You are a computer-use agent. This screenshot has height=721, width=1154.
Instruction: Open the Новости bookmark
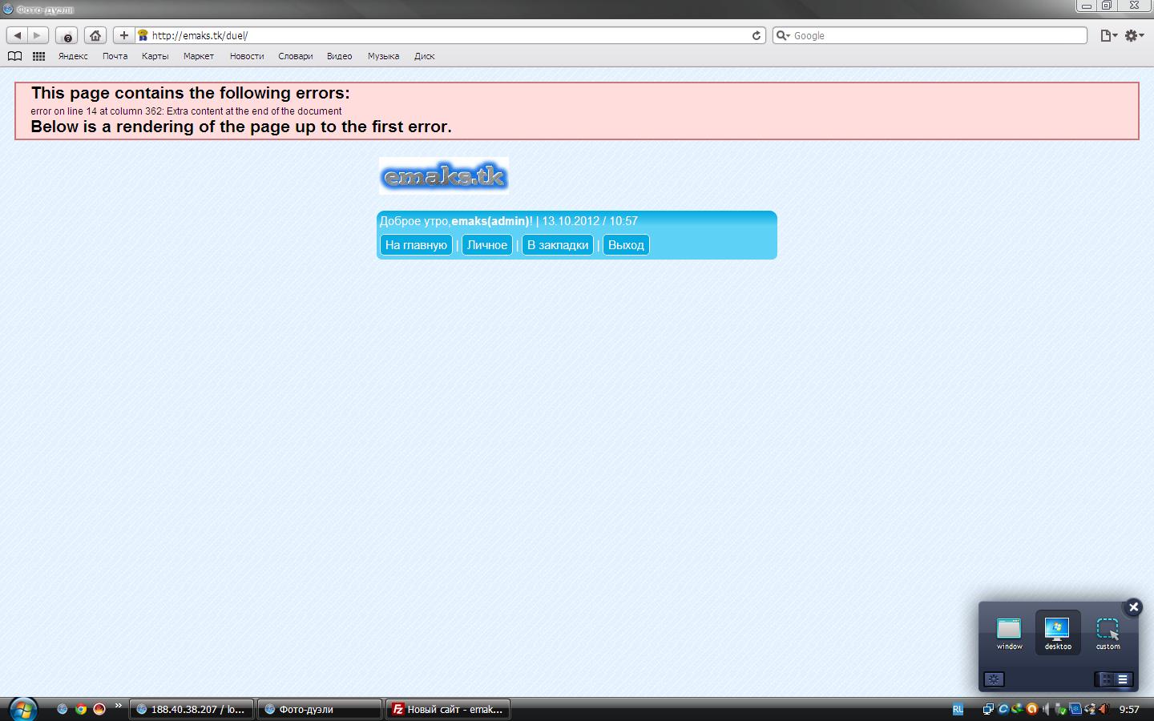click(247, 56)
